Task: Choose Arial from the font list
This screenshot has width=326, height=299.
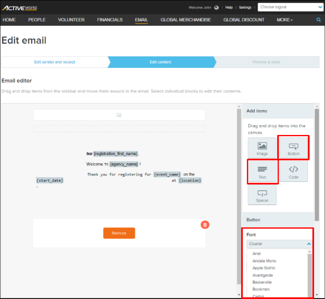Action: pyautogui.click(x=256, y=254)
